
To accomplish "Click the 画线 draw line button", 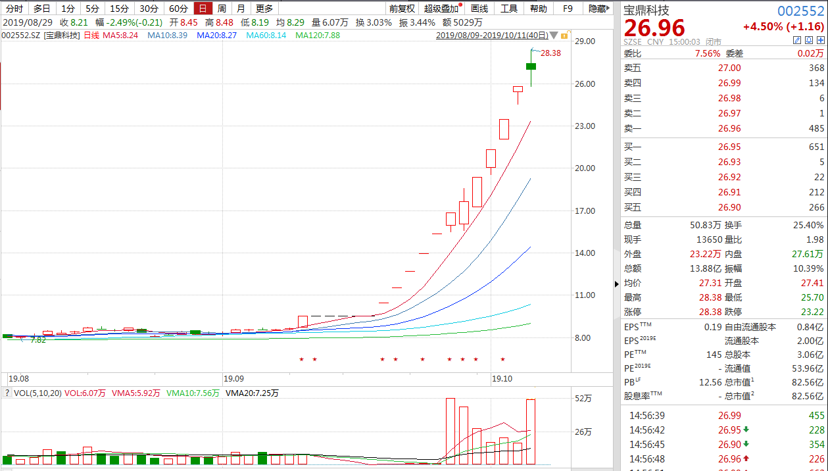I will [479, 9].
